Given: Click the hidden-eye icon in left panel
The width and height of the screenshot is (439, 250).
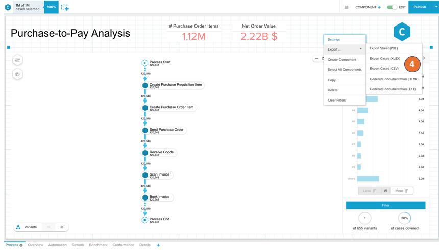Looking at the screenshot, I should click(x=17, y=74).
